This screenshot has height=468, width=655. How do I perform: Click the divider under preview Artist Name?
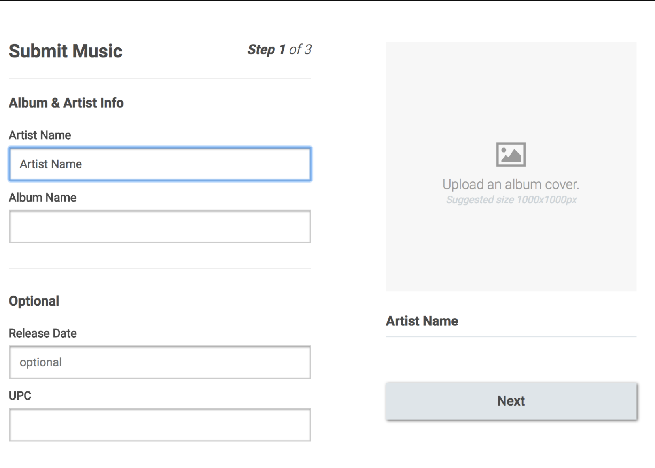[511, 337]
